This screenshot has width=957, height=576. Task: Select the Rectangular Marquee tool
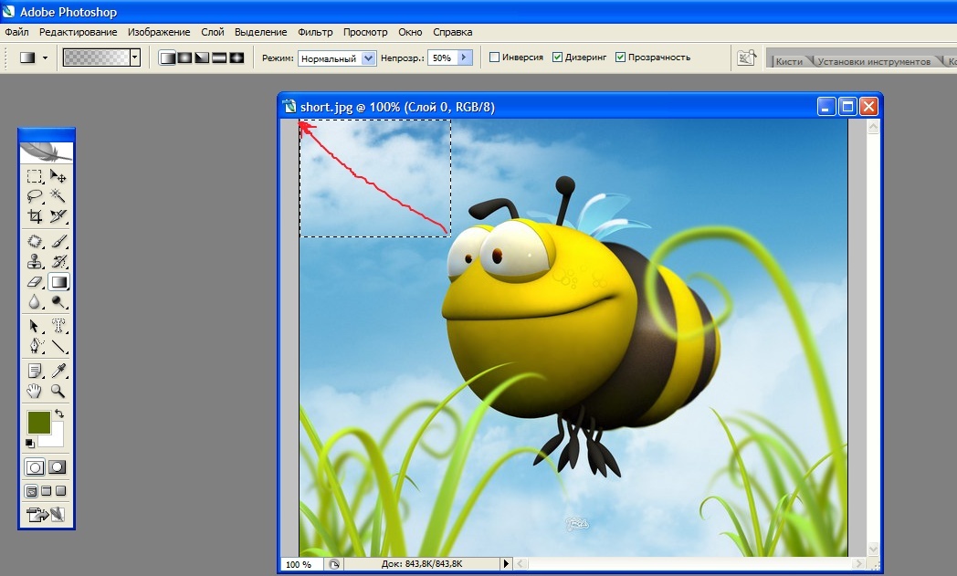[35, 177]
